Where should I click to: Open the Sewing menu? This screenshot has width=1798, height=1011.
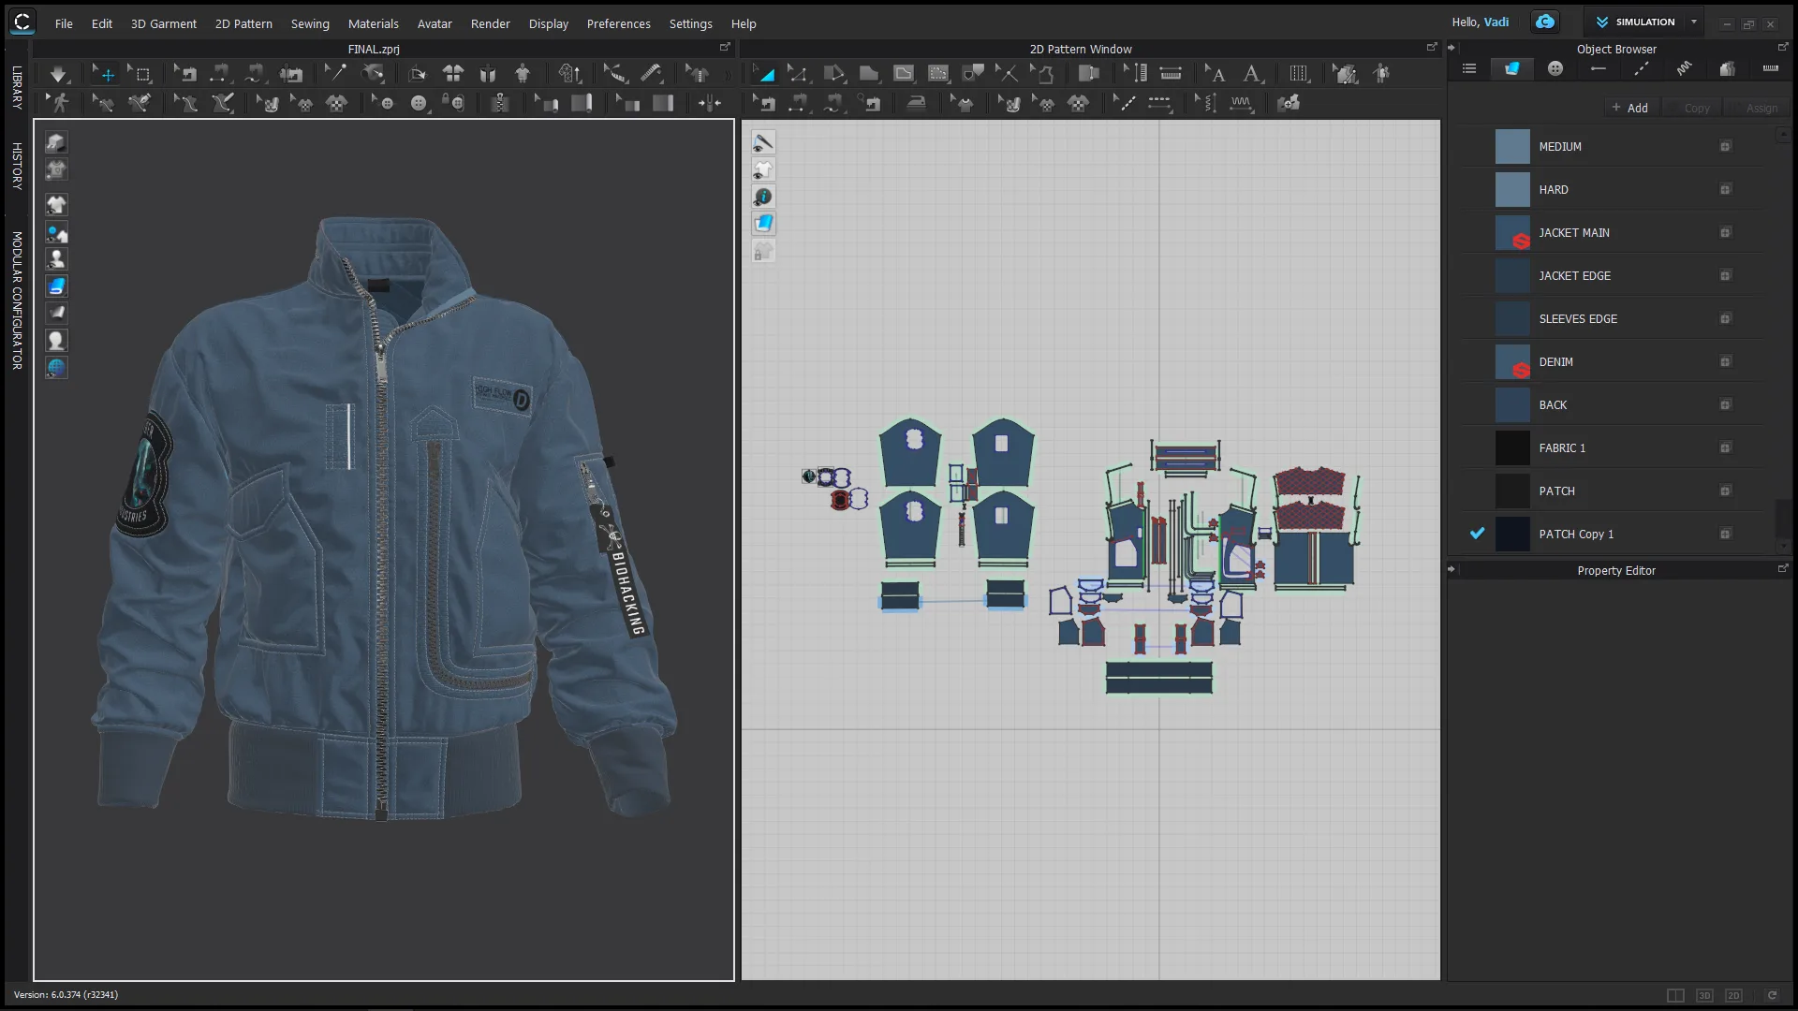pyautogui.click(x=310, y=23)
